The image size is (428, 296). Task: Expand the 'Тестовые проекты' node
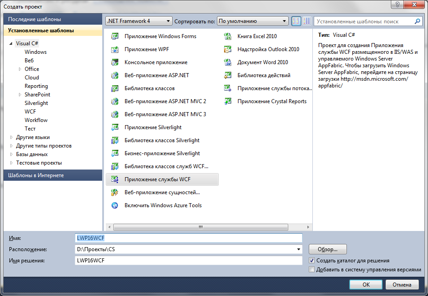[x=11, y=163]
